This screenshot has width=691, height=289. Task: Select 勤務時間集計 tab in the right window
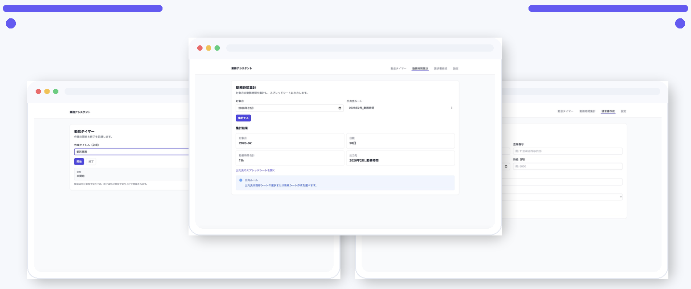pyautogui.click(x=587, y=111)
